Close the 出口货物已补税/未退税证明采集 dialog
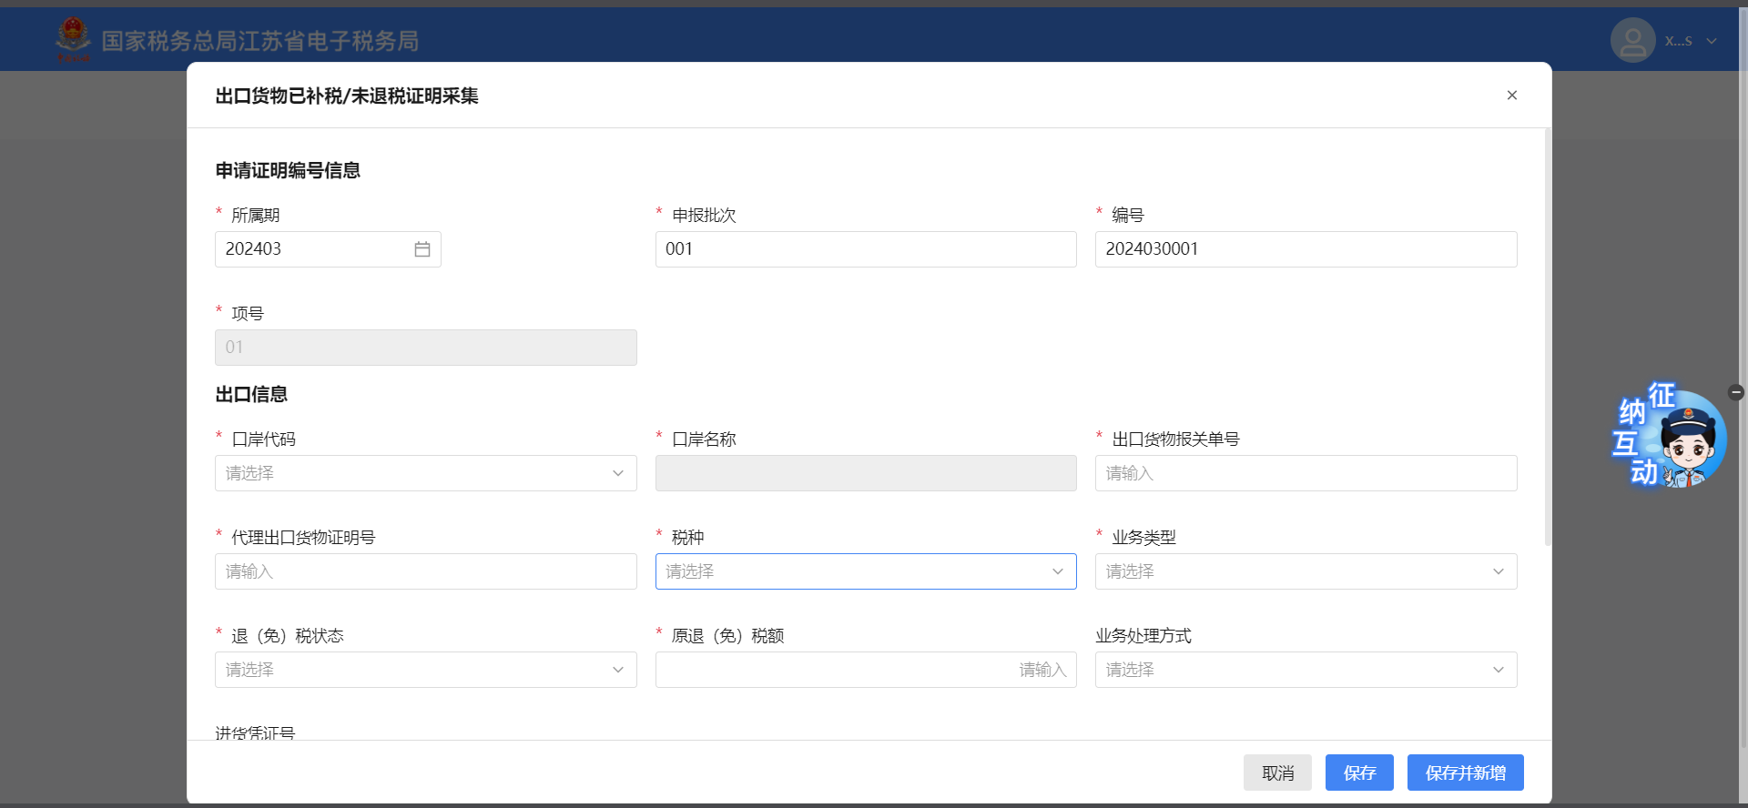This screenshot has height=808, width=1748. (1511, 96)
